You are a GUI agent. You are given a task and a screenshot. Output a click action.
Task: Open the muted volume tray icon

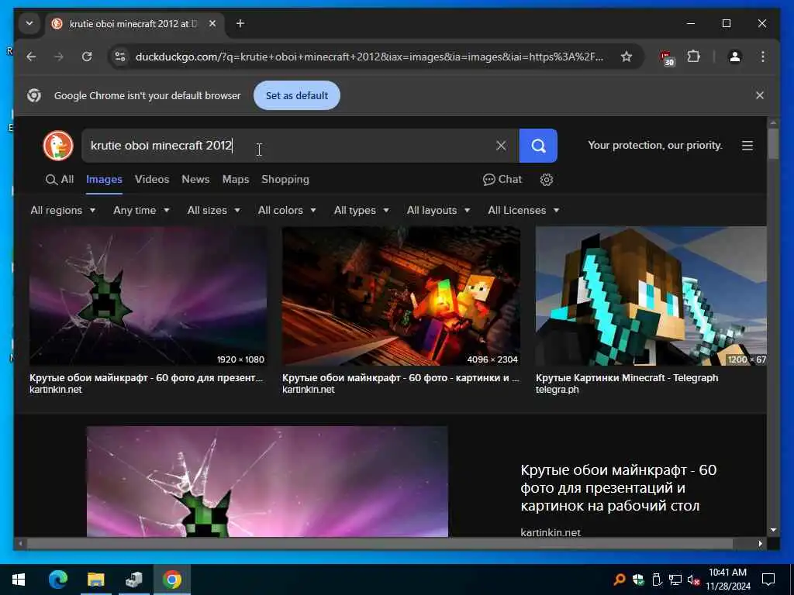point(692,580)
